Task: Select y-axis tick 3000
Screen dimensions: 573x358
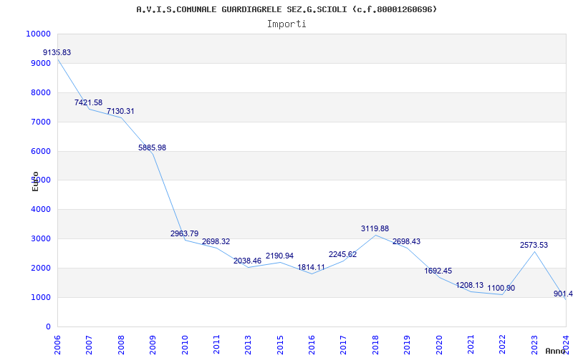Action: (x=40, y=238)
